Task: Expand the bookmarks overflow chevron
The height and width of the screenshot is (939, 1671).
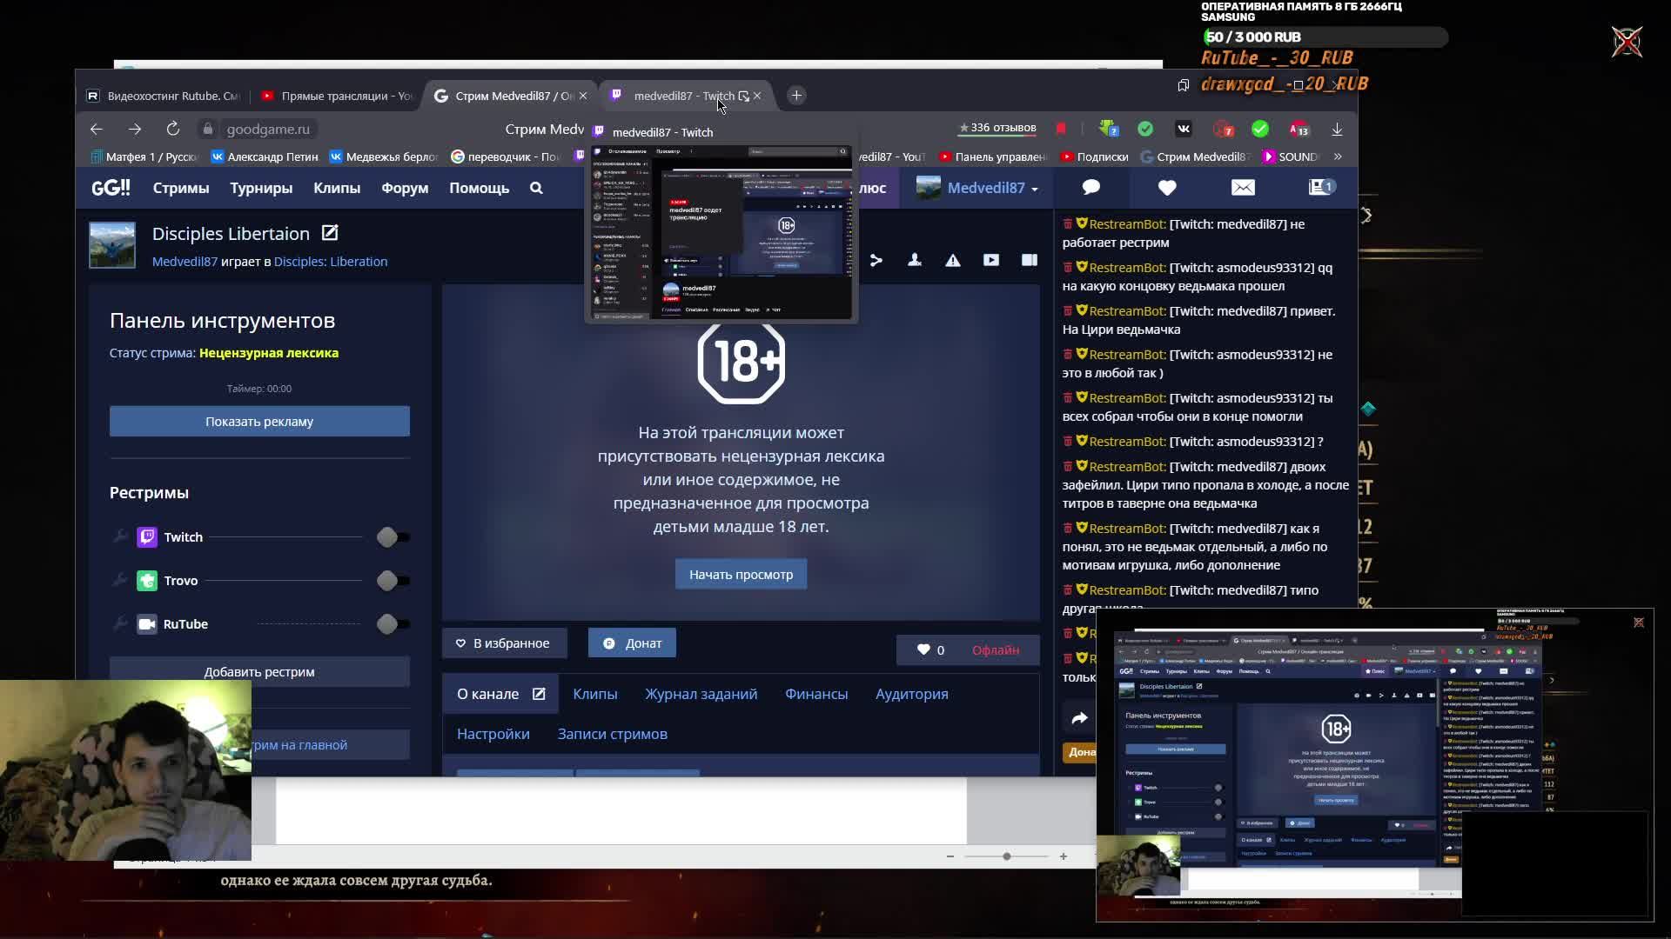Action: pyautogui.click(x=1338, y=156)
